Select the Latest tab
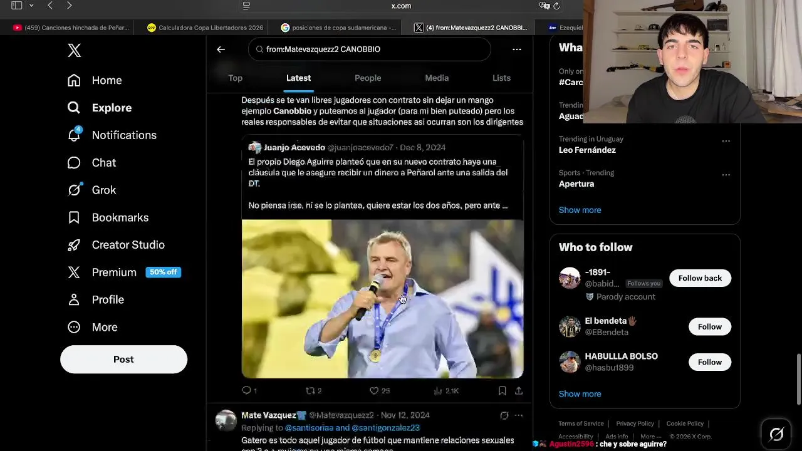 pos(298,78)
